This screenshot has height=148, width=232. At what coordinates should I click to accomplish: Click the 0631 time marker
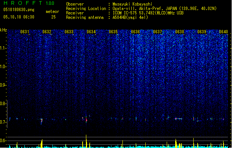[25, 32]
